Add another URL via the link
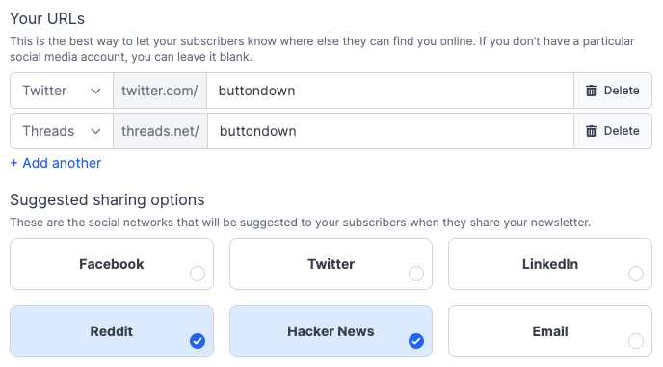 click(x=56, y=163)
